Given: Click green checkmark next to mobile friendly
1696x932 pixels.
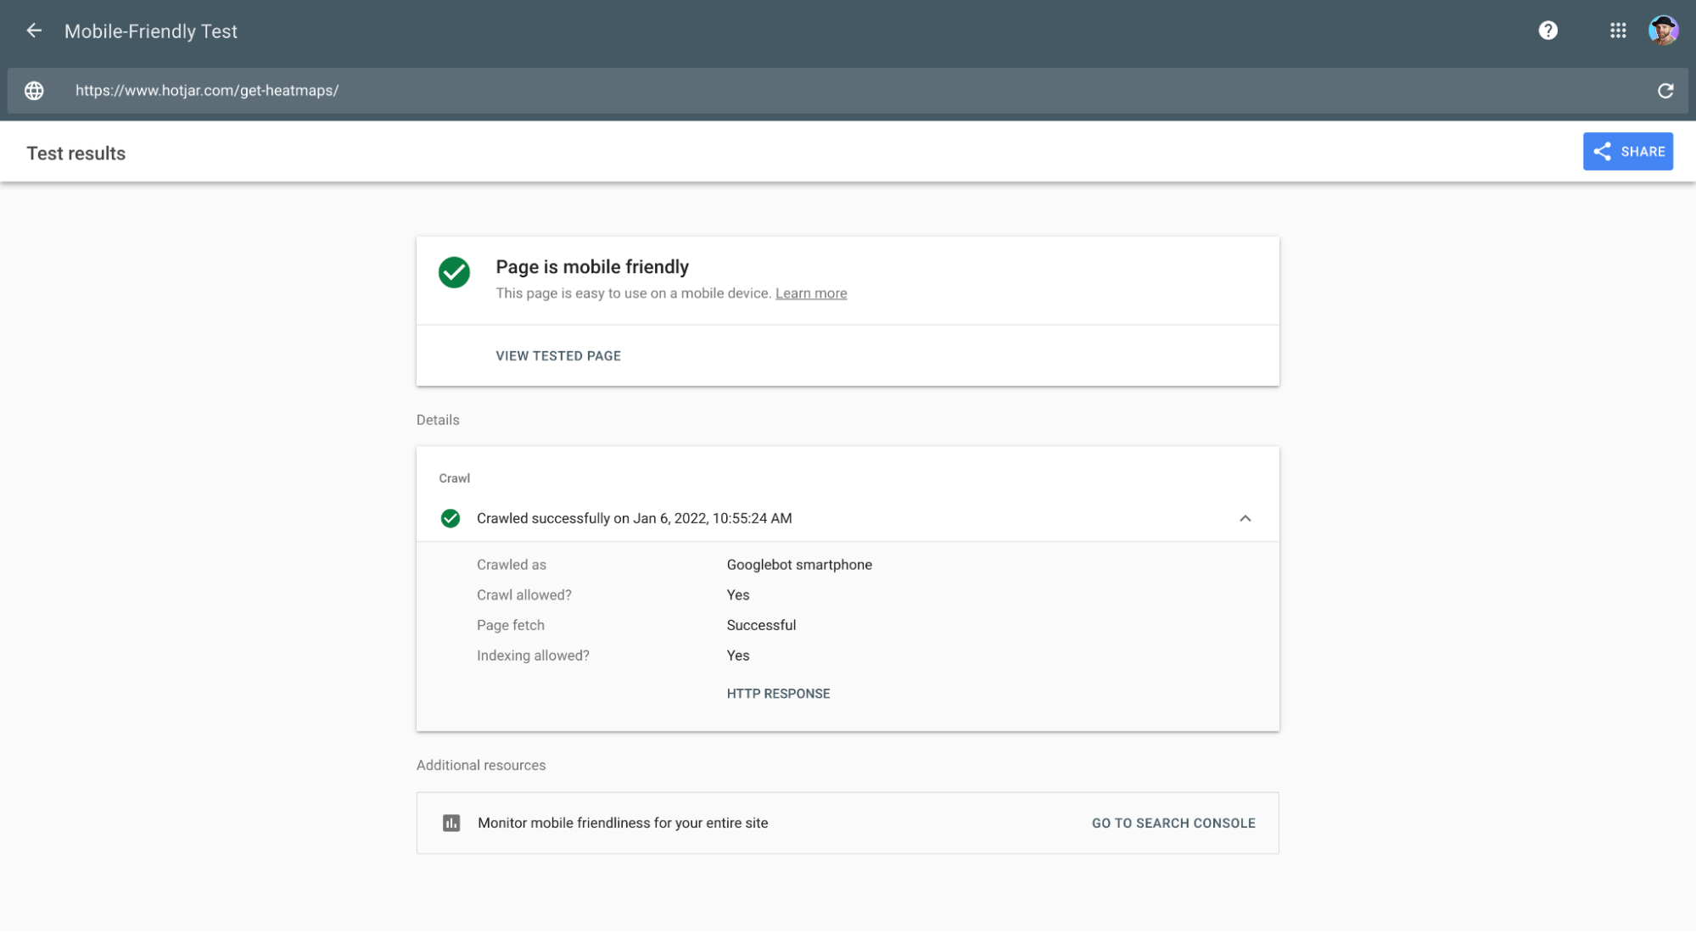Looking at the screenshot, I should pyautogui.click(x=454, y=273).
